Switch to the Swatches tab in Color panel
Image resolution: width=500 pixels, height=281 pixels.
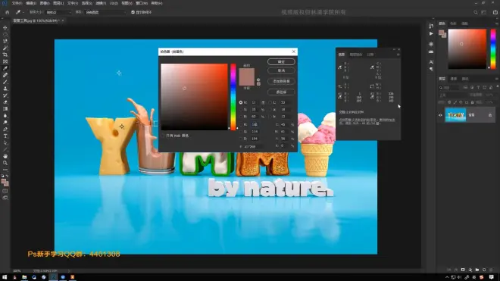point(453,23)
